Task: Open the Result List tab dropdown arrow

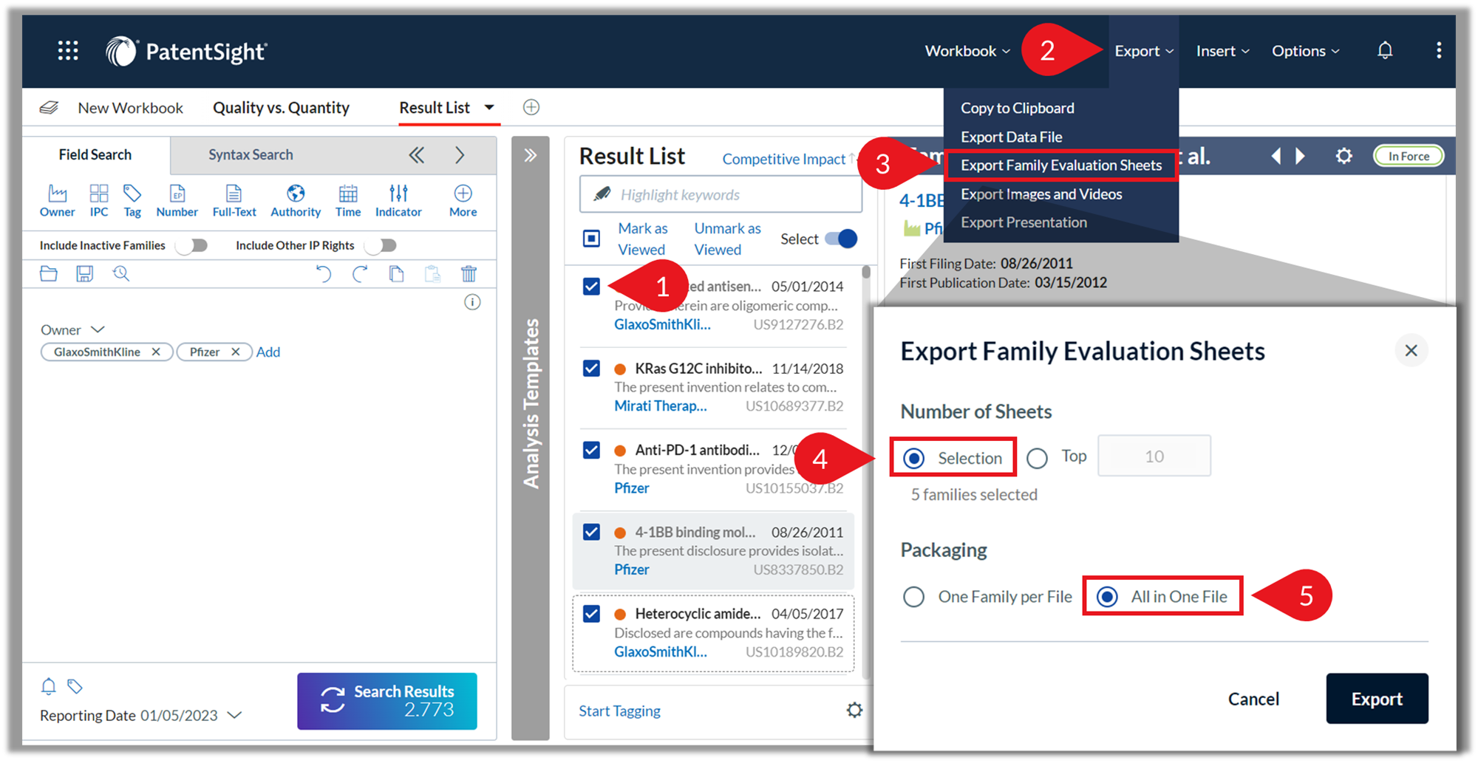Action: (489, 108)
